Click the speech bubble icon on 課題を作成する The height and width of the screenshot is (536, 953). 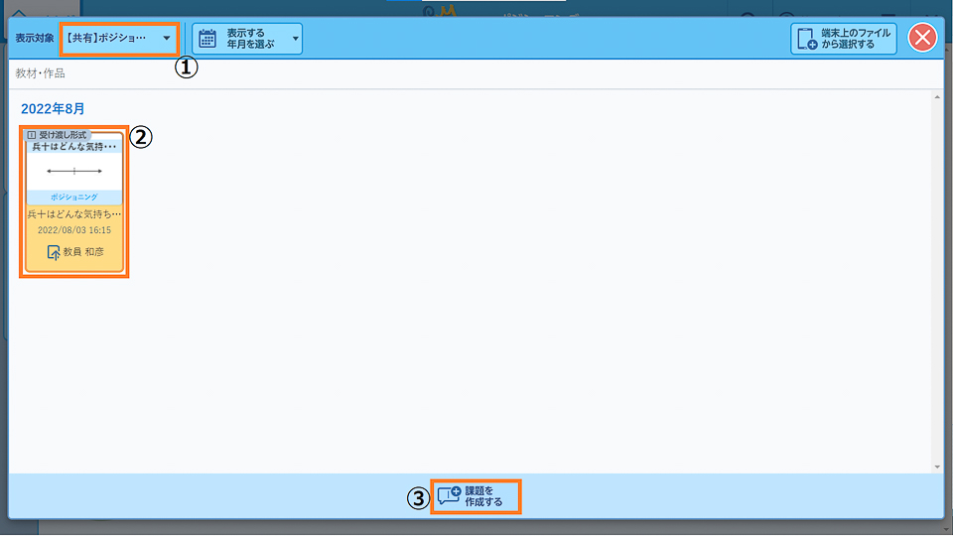click(x=449, y=496)
